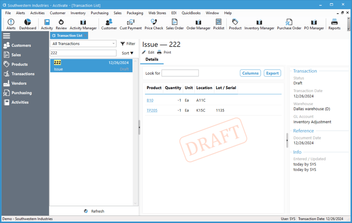
Task: Collapse the right info panel splitter
Action: [x=287, y=140]
